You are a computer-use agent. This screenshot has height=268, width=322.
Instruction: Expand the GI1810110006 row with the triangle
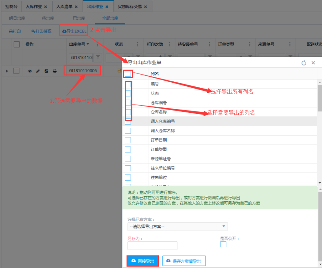(7, 71)
